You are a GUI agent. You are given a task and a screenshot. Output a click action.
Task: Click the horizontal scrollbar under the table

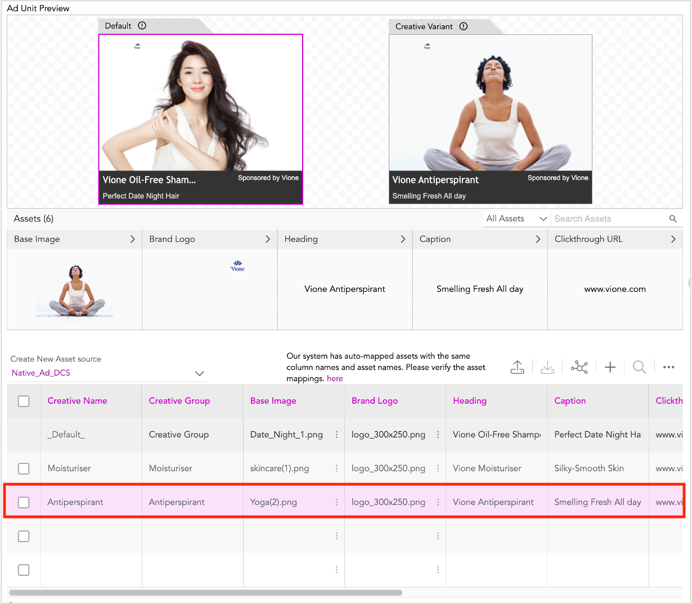(206, 593)
